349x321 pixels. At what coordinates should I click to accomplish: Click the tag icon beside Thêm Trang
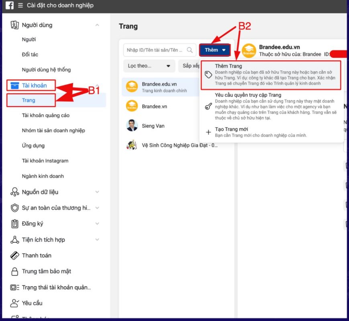coord(208,75)
